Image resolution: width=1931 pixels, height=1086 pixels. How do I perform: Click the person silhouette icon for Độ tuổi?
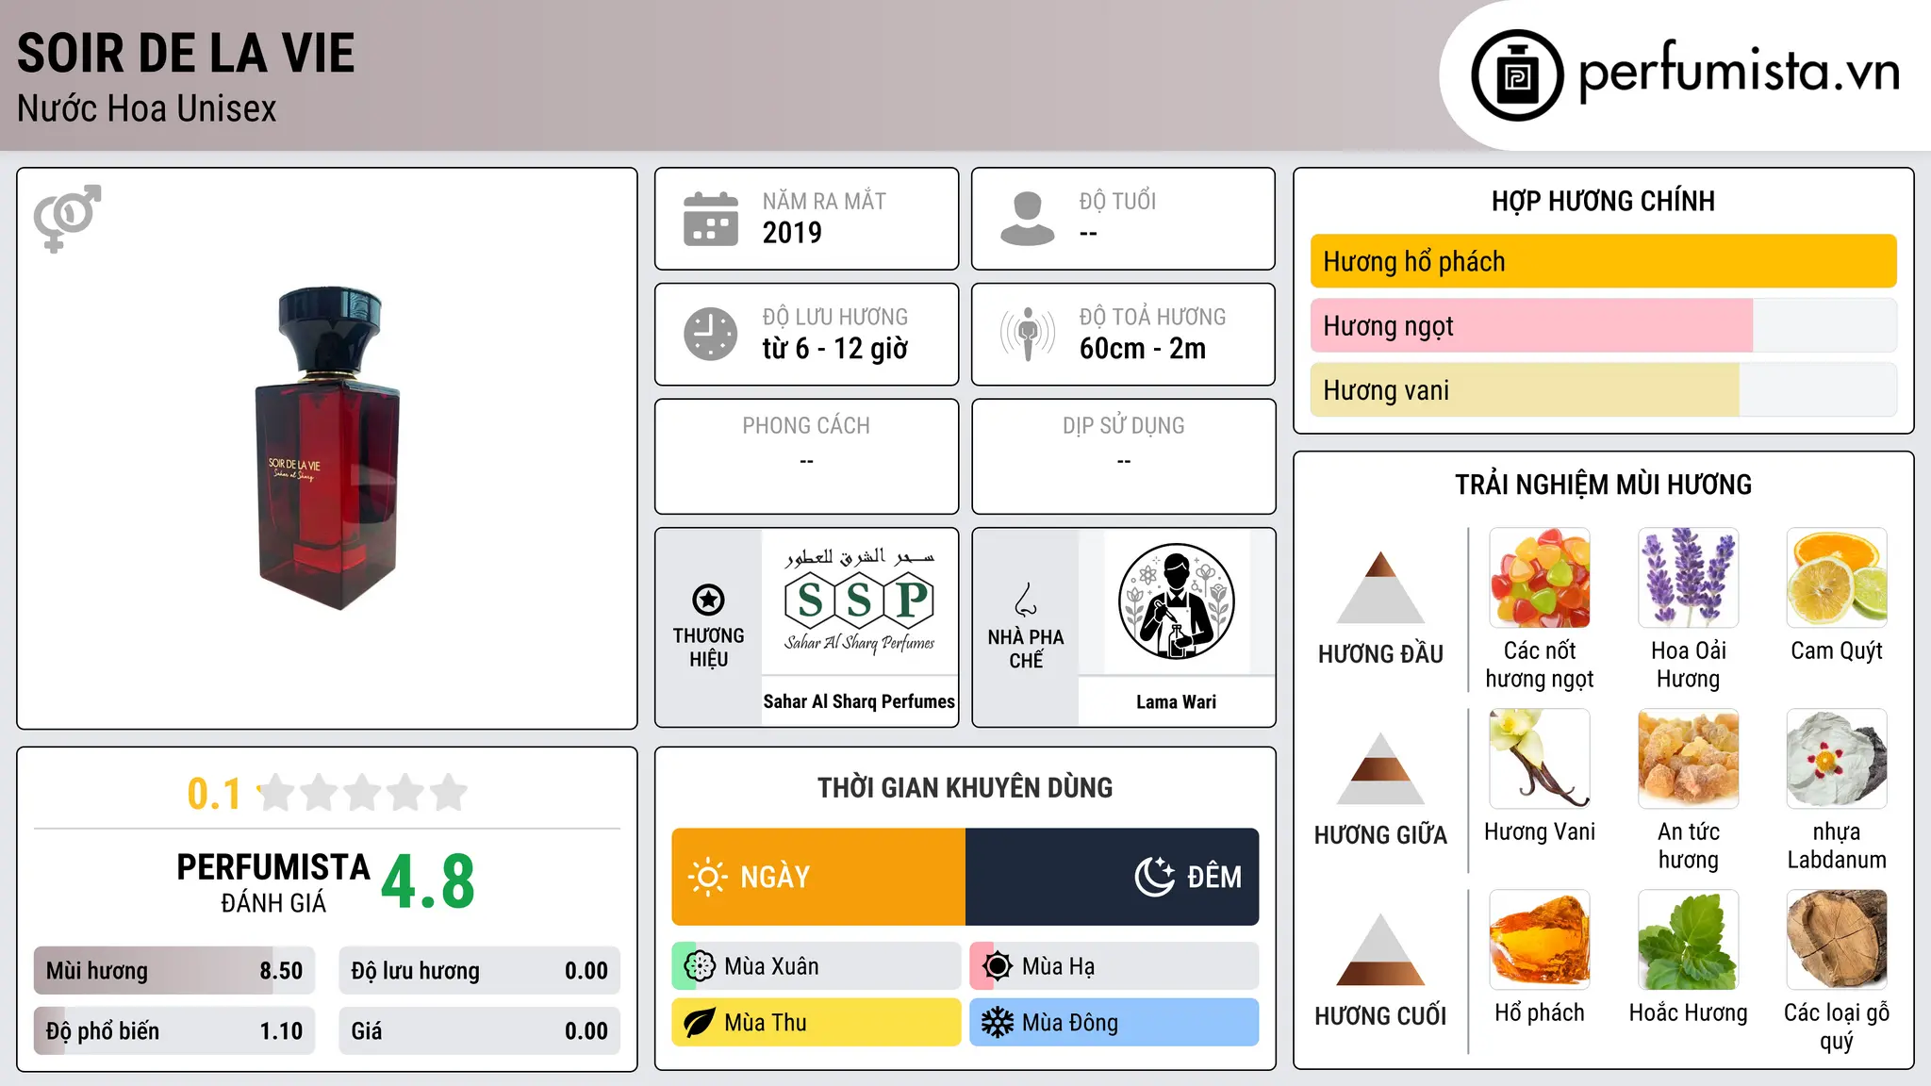coord(1027,219)
